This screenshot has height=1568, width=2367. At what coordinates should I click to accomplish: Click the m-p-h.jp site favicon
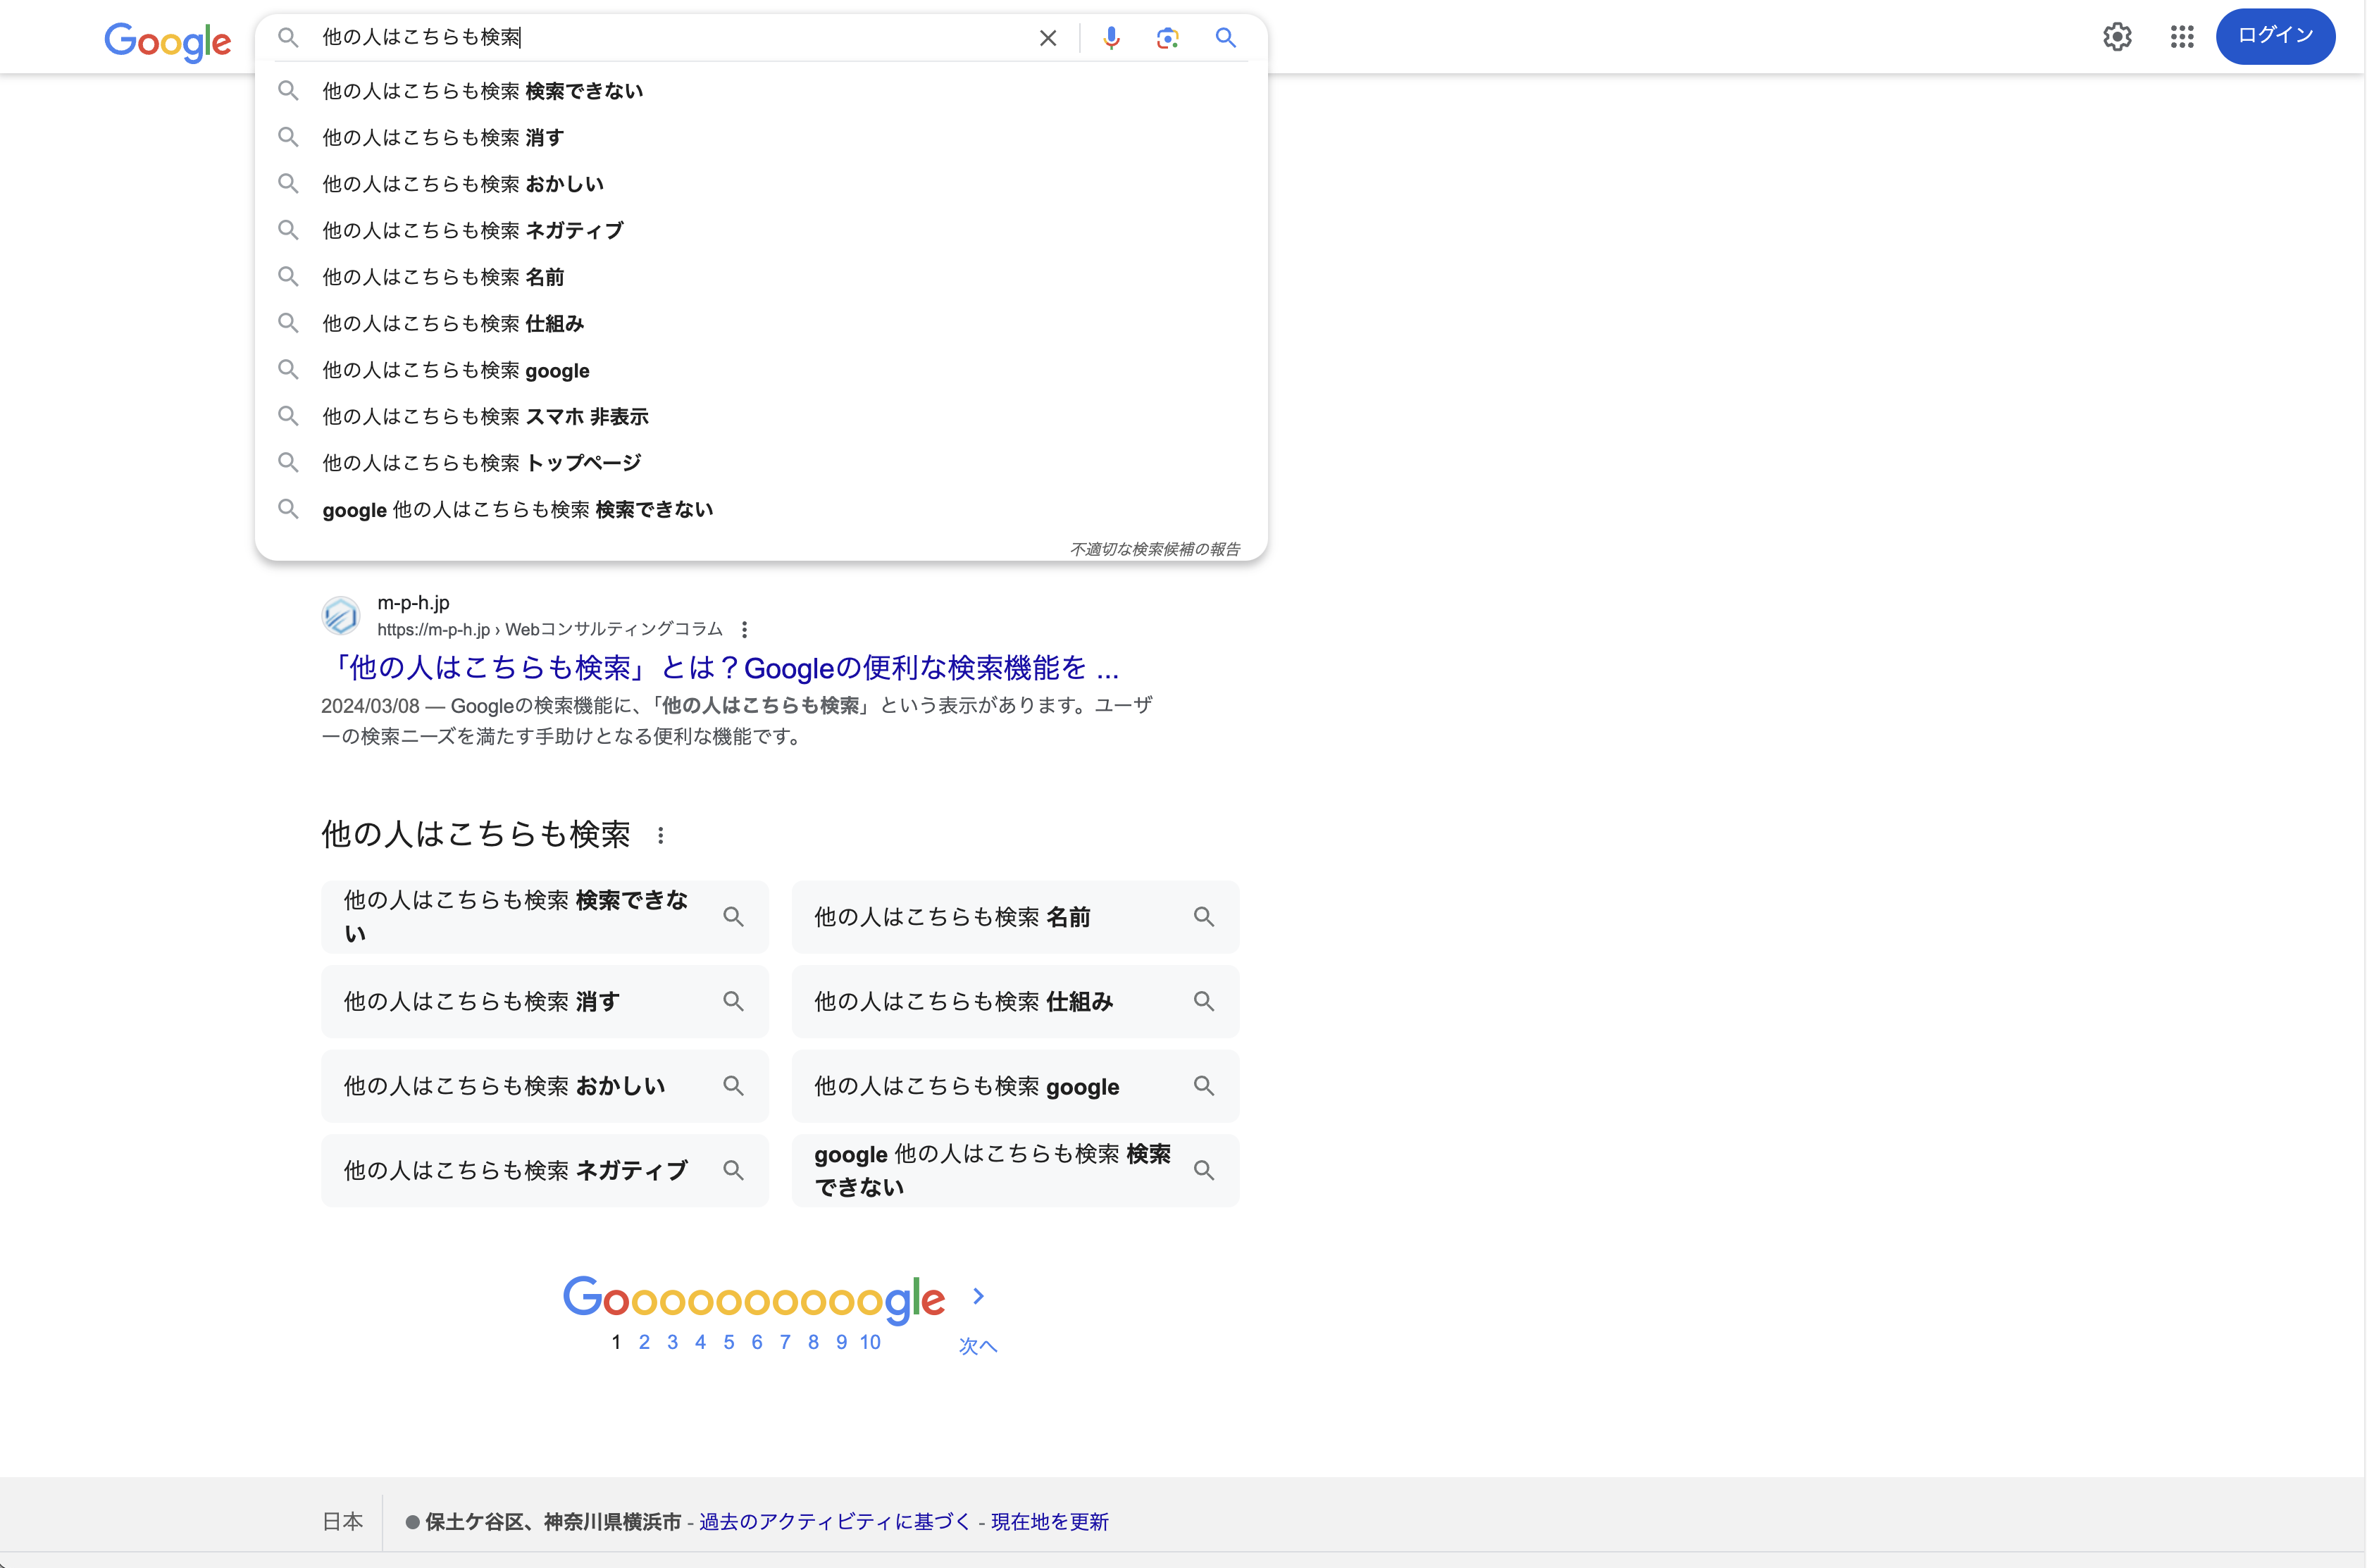[341, 615]
